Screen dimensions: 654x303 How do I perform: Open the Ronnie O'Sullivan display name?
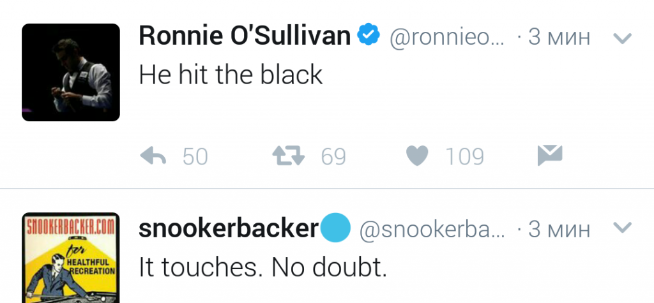click(245, 37)
